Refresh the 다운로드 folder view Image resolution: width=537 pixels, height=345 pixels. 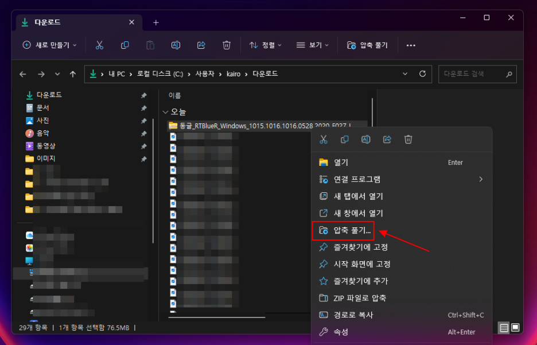423,74
